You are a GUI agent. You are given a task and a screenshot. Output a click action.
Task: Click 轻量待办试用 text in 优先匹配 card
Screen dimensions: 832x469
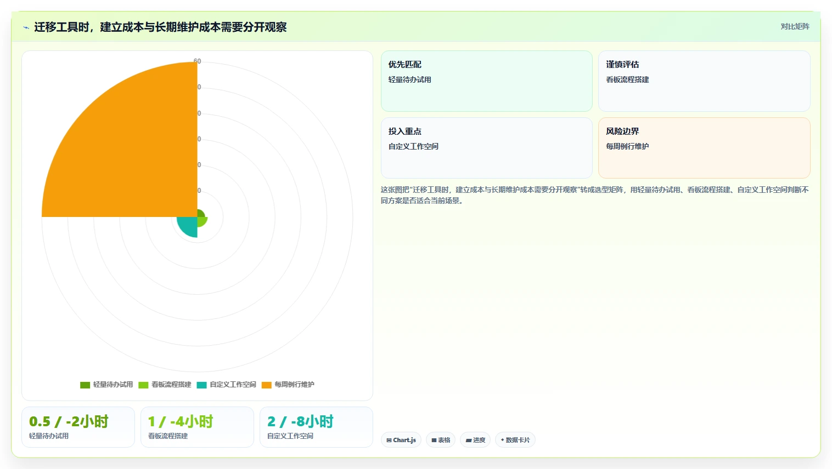tap(410, 79)
